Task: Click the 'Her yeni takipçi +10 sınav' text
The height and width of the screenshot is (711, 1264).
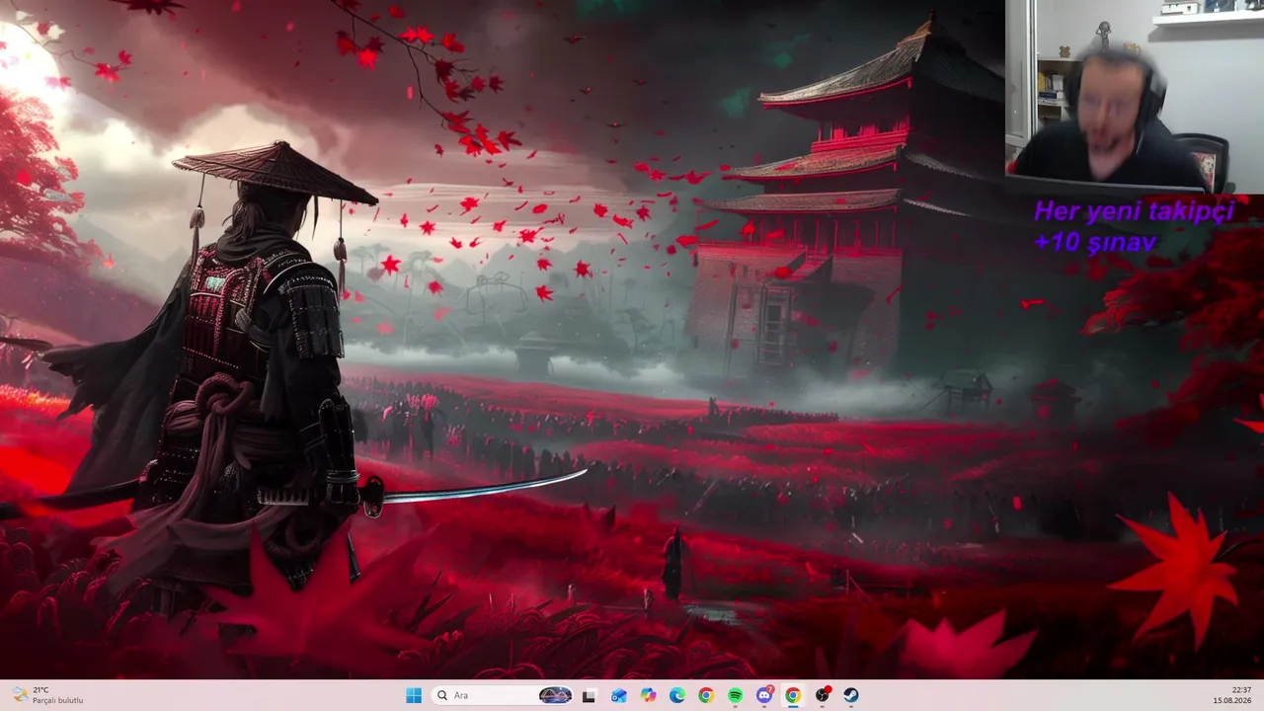Action: coord(1133,225)
